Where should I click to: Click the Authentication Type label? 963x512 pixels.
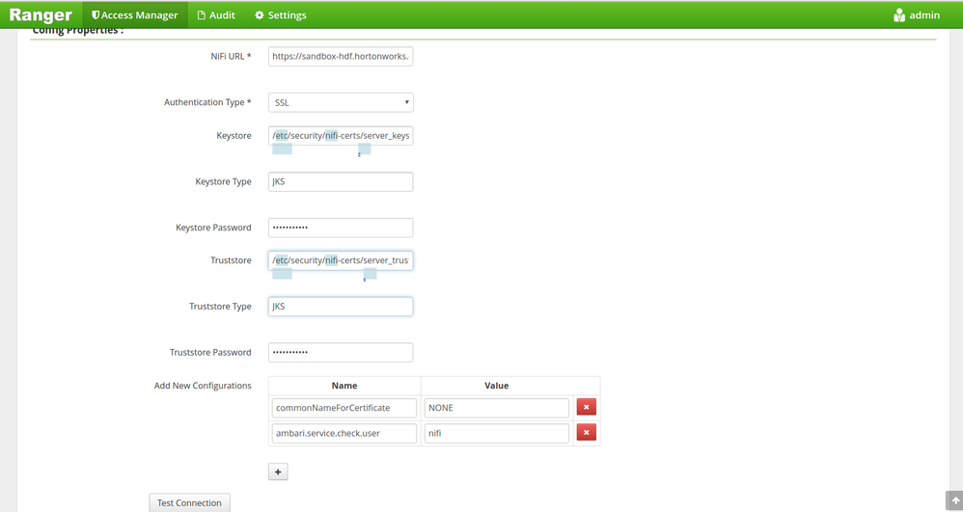pos(207,102)
